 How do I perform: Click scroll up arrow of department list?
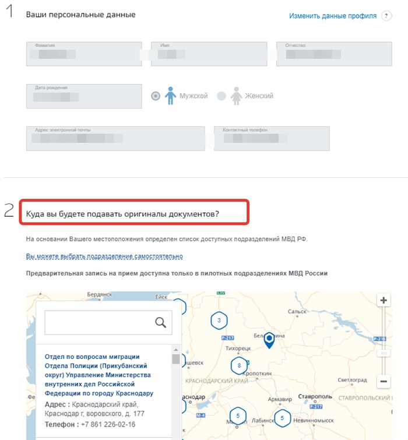click(x=176, y=350)
